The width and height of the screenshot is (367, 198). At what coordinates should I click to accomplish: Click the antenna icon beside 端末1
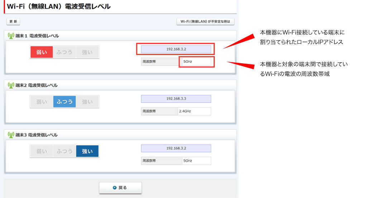point(11,36)
